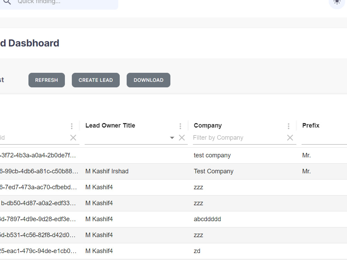Open Company column menu dots
This screenshot has width=347, height=260.
click(x=289, y=126)
